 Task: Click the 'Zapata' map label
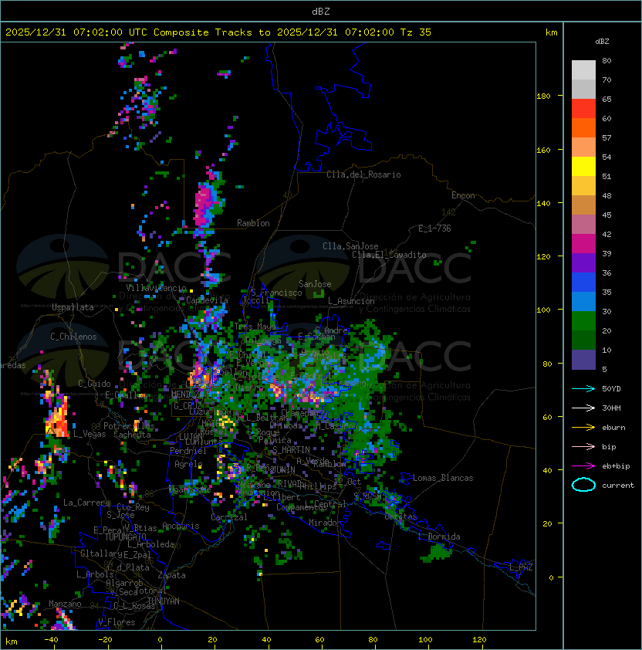pyautogui.click(x=171, y=575)
